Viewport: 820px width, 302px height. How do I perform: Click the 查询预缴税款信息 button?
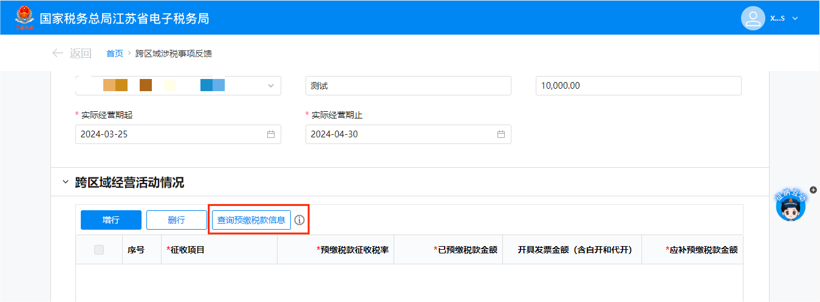(251, 220)
